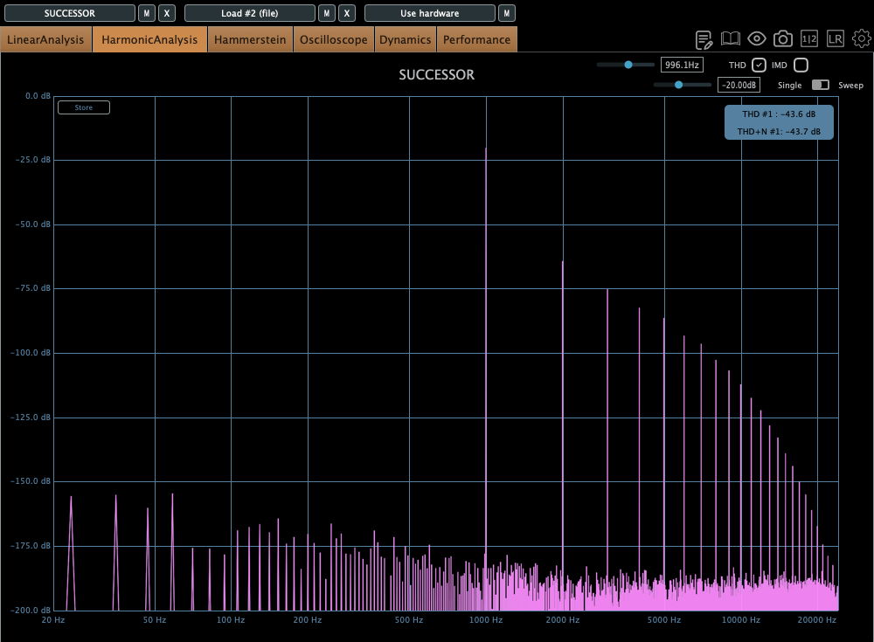Open the Load #2 (file) selector
Screen dimensions: 874x642
(x=250, y=13)
